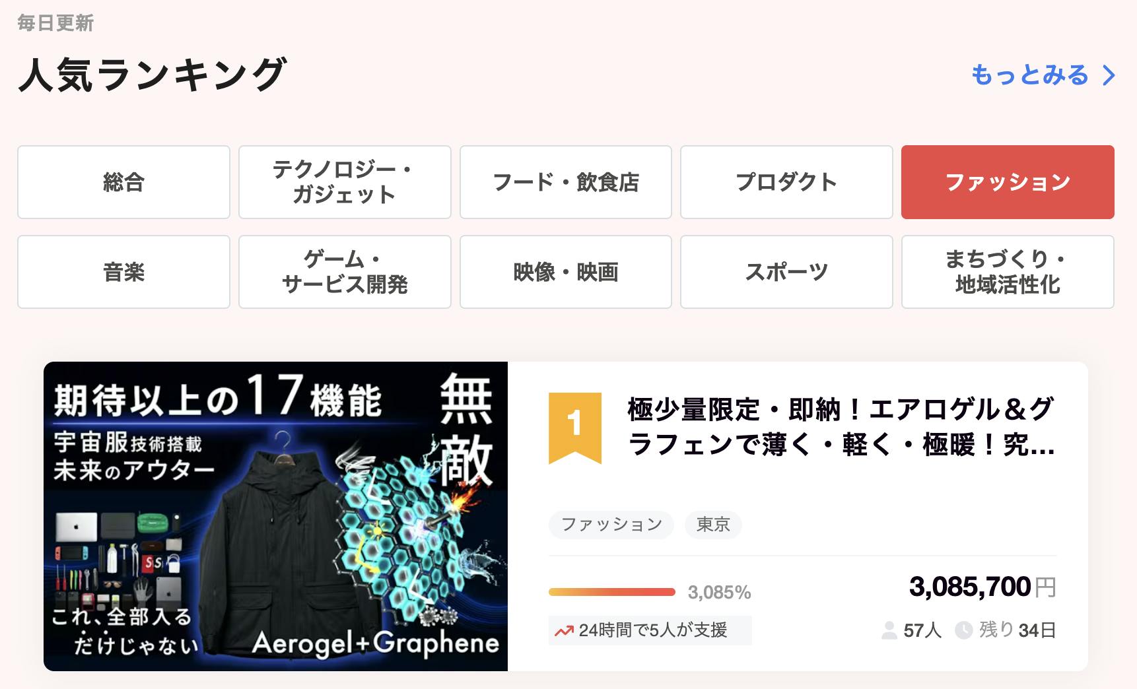Open project title 極少量限定・即納！エアロゲル
Viewport: 1137px width, 689px height.
tap(841, 428)
